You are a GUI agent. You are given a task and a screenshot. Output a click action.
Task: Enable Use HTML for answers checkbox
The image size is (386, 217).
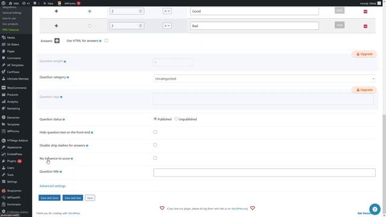106,40
